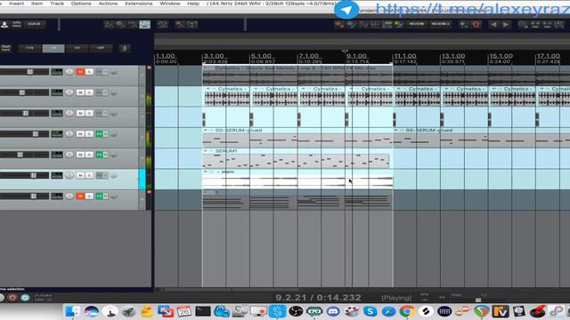Click the time display 9.2.21 / 0:14.232
The image size is (570, 320).
pyautogui.click(x=318, y=298)
